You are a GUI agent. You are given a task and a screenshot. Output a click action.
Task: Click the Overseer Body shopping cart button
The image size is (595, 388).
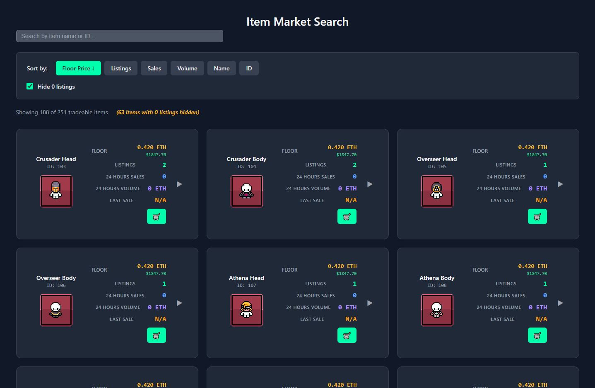pos(156,335)
